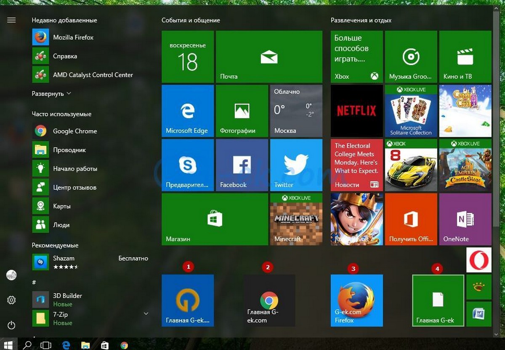Select Проводник in the app list
505x350 pixels.
pyautogui.click(x=69, y=150)
